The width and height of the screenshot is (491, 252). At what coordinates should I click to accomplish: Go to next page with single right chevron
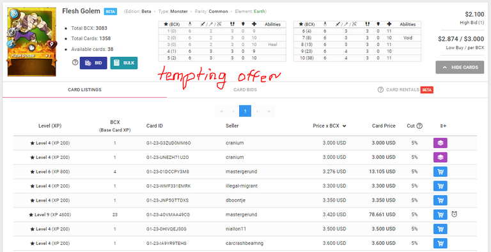pos(257,111)
